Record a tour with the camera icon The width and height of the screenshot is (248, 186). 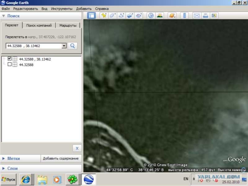(139, 15)
